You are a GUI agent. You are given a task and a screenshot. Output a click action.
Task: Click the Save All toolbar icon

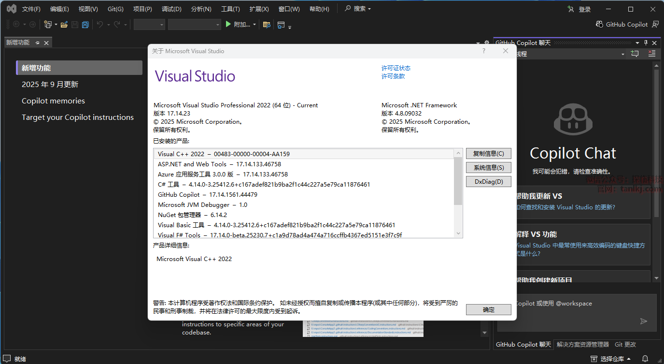(x=85, y=25)
